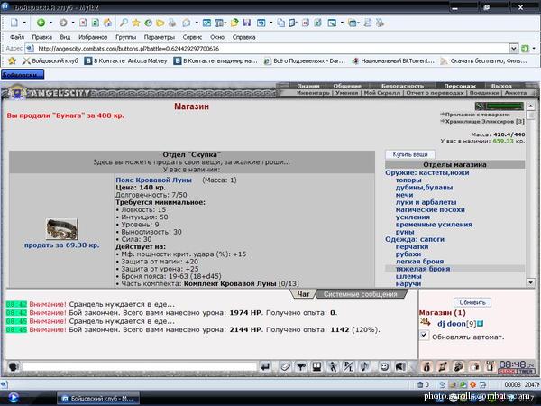
Task: Open the тяжелая броня shop section
Action: pos(423,269)
